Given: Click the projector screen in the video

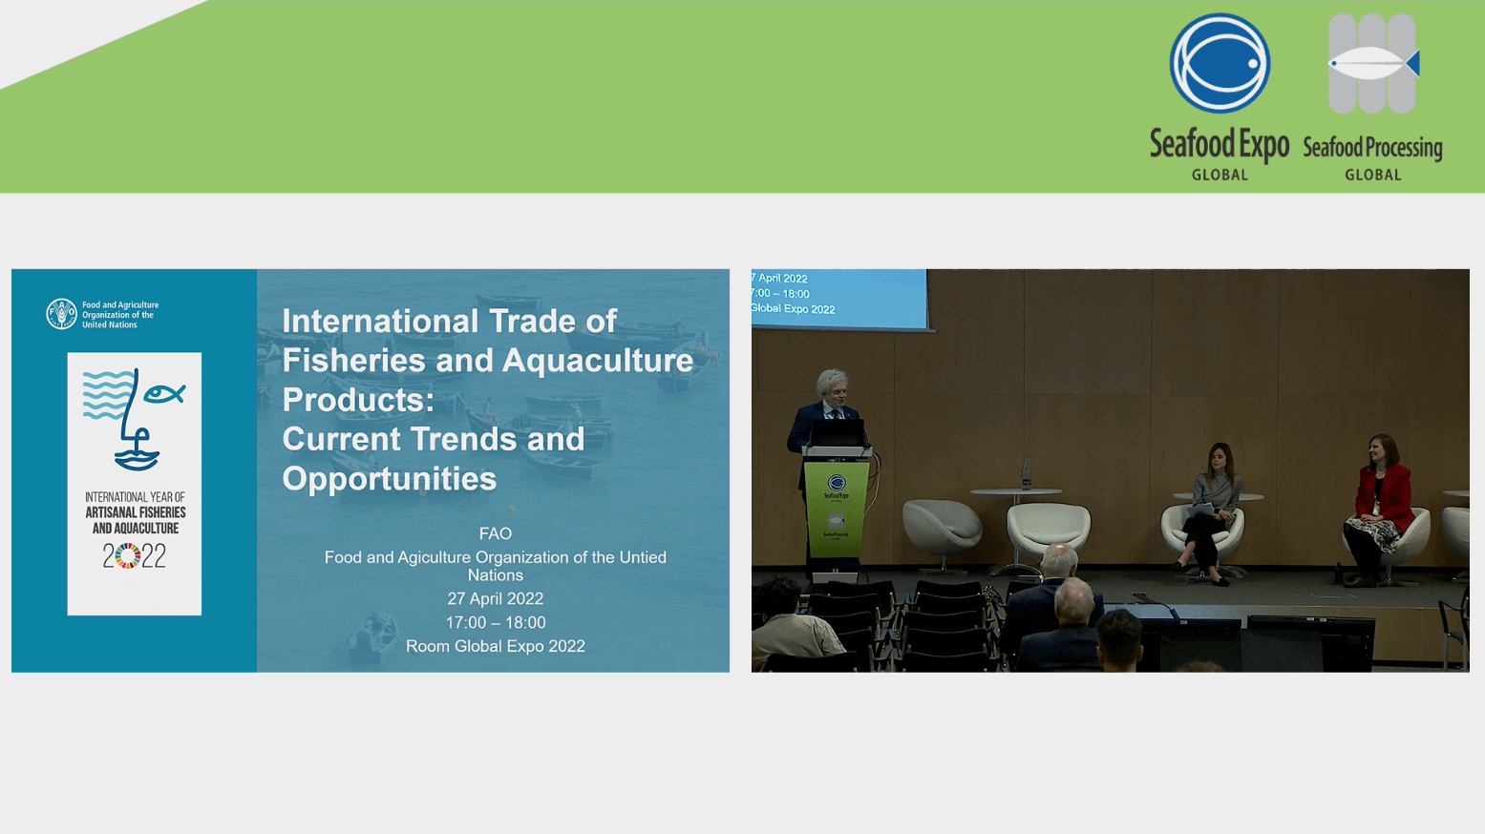Looking at the screenshot, I should (x=838, y=299).
